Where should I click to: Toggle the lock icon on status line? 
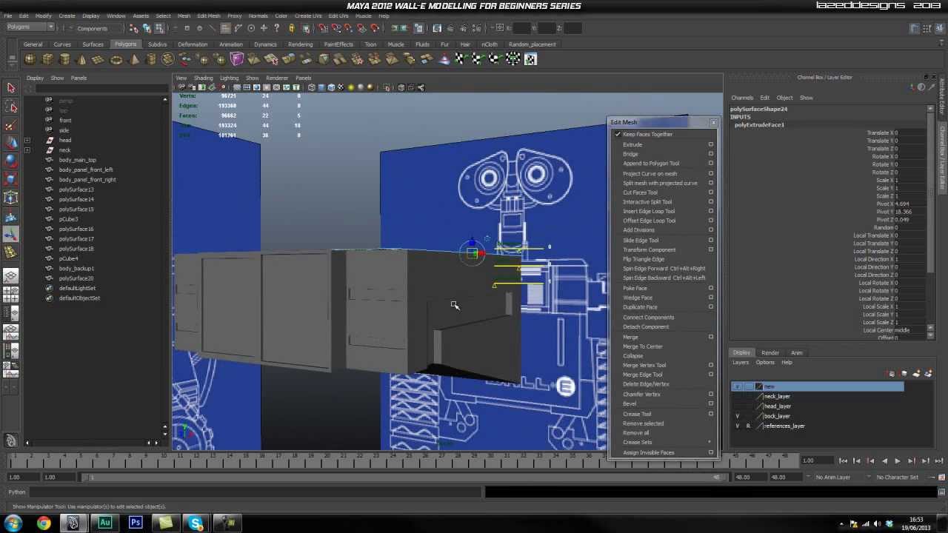(x=291, y=28)
